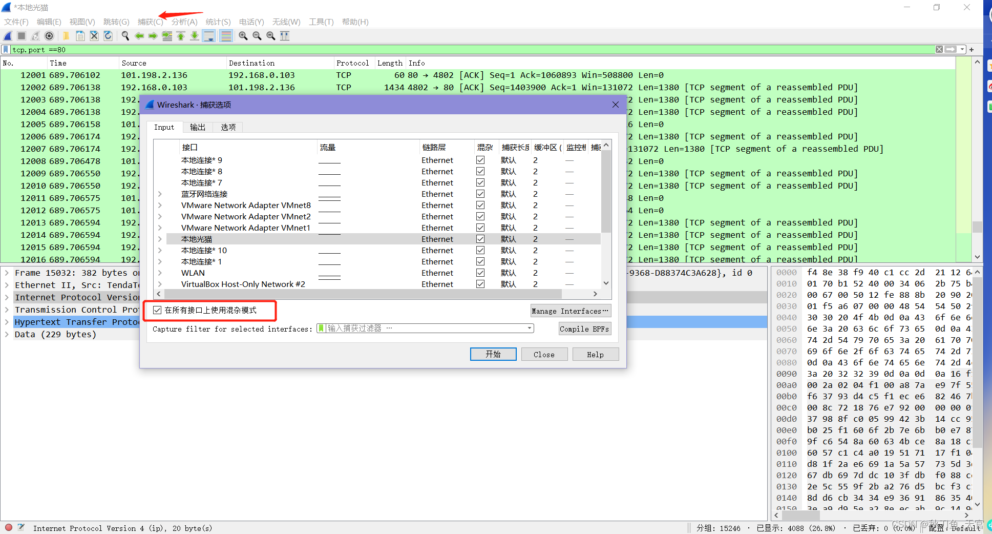Open display filter history dropdown

962,50
